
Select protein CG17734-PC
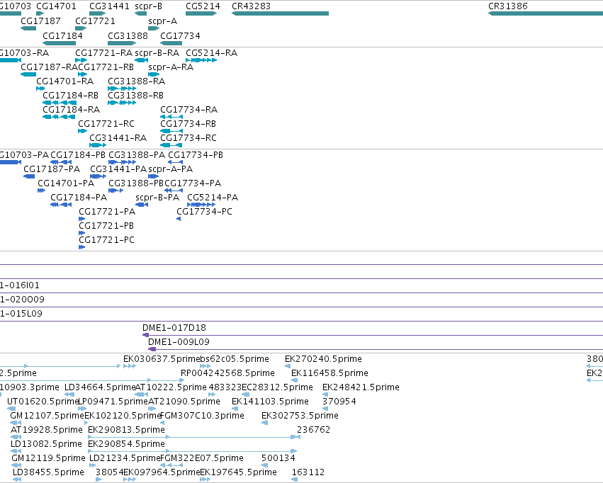pyautogui.click(x=204, y=212)
